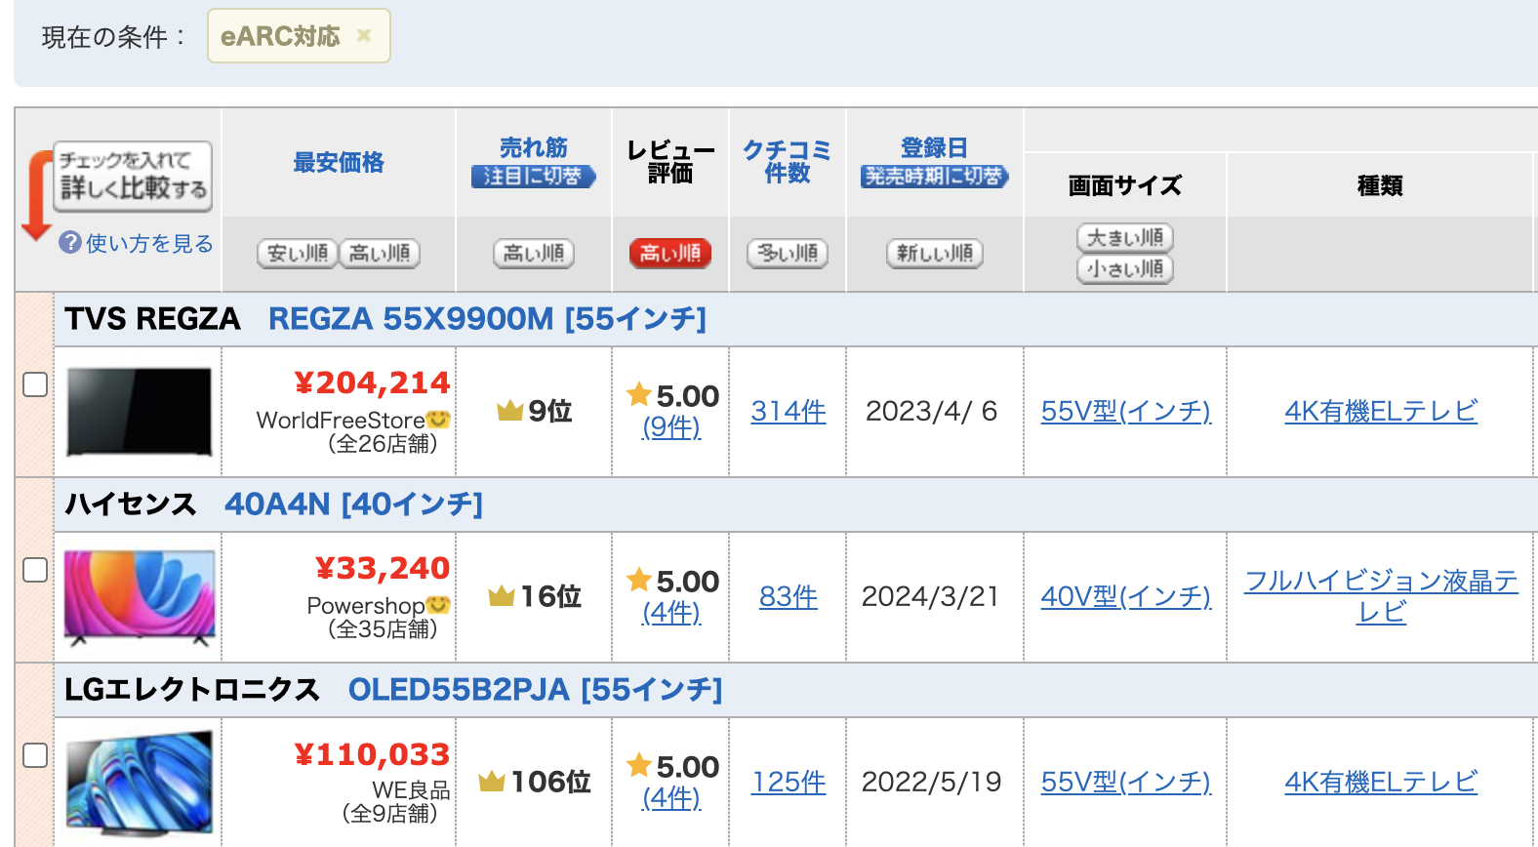This screenshot has height=847, width=1538.
Task: Click the チェックを入れて詳しく比較する button
Action: click(133, 177)
